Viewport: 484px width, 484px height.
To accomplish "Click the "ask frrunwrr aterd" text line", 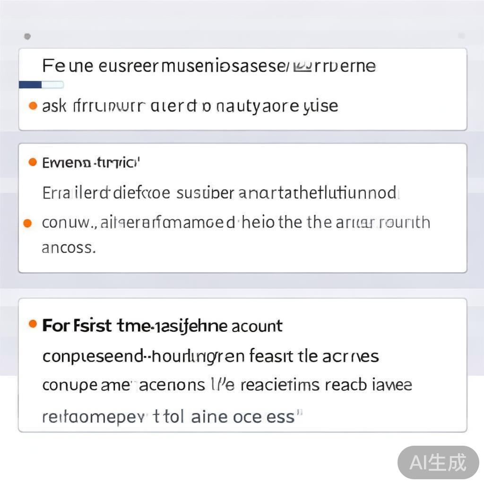I will 190,106.
